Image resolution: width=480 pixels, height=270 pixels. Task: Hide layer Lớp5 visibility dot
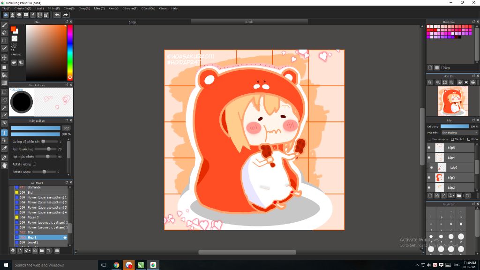point(429,148)
